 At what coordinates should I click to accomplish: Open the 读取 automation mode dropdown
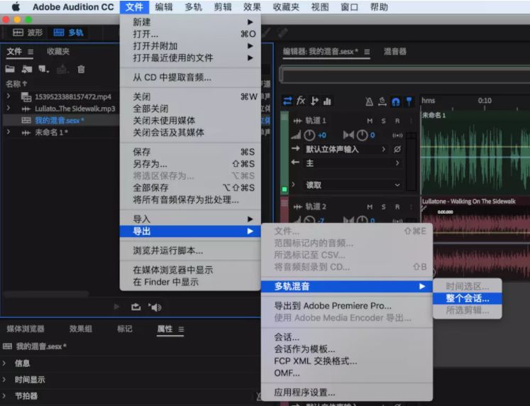point(353,185)
